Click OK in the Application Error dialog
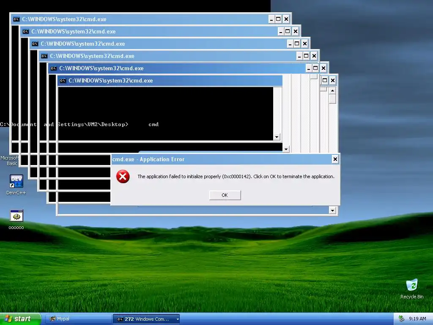 [x=225, y=195]
